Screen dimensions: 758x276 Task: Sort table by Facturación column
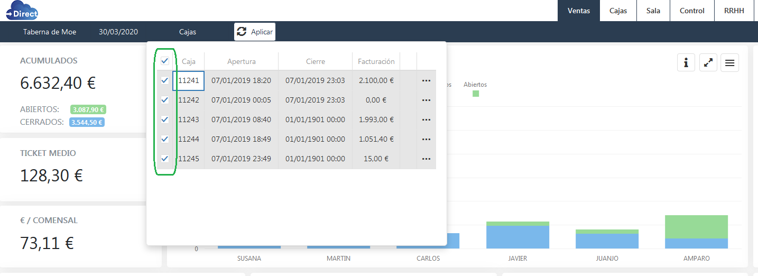tap(376, 61)
